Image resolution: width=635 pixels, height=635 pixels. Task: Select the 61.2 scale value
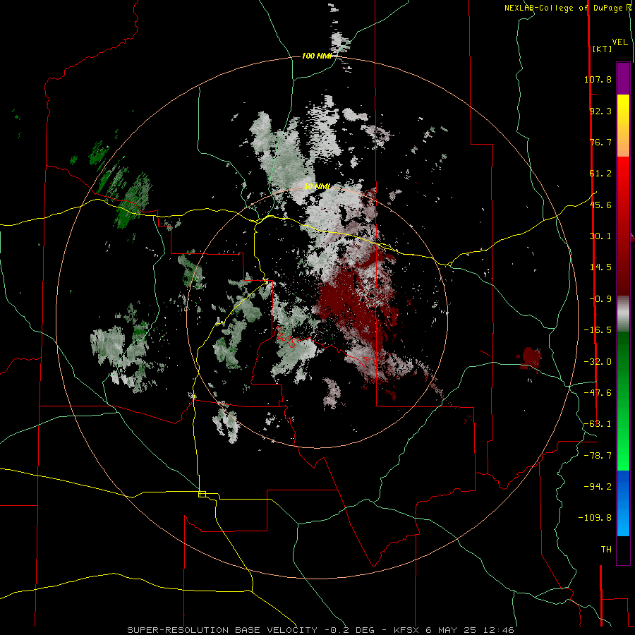600,174
